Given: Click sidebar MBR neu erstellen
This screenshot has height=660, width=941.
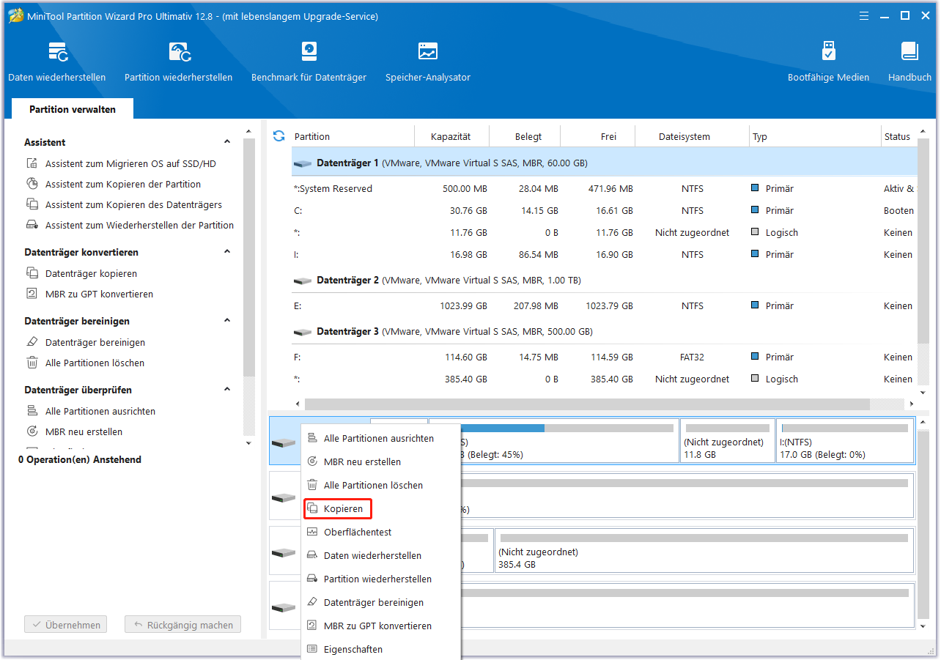Looking at the screenshot, I should click(x=74, y=432).
